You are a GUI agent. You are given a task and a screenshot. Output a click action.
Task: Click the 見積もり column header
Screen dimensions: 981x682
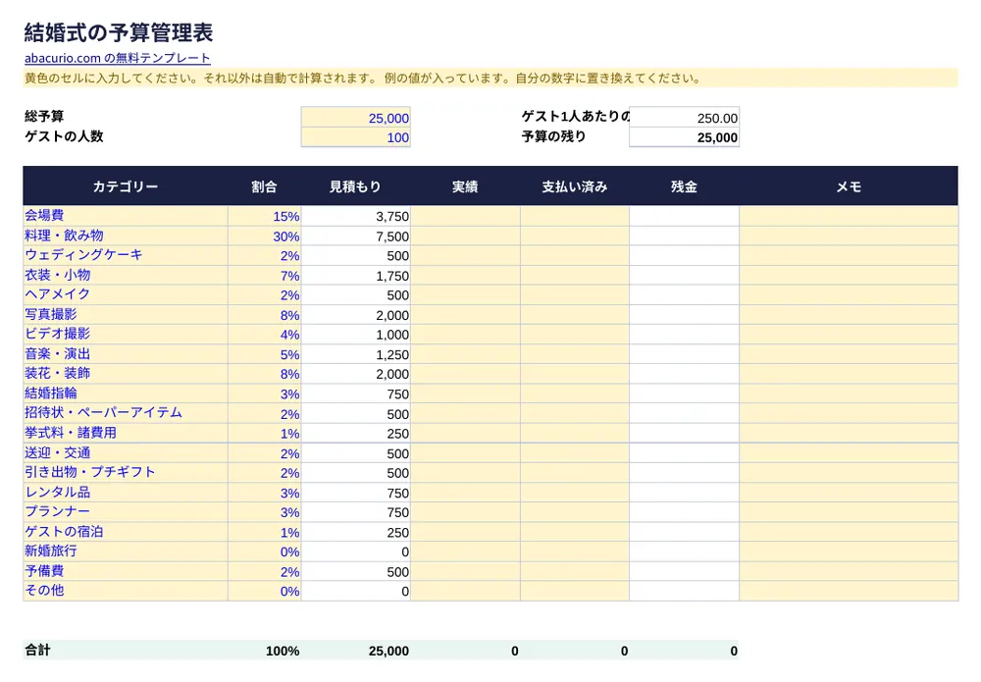click(x=355, y=186)
